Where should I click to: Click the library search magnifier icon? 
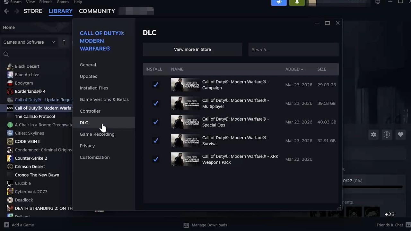pos(6,54)
